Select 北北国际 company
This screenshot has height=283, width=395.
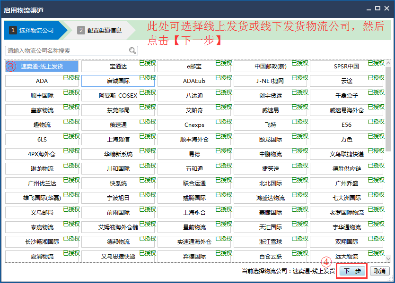pos(270,183)
